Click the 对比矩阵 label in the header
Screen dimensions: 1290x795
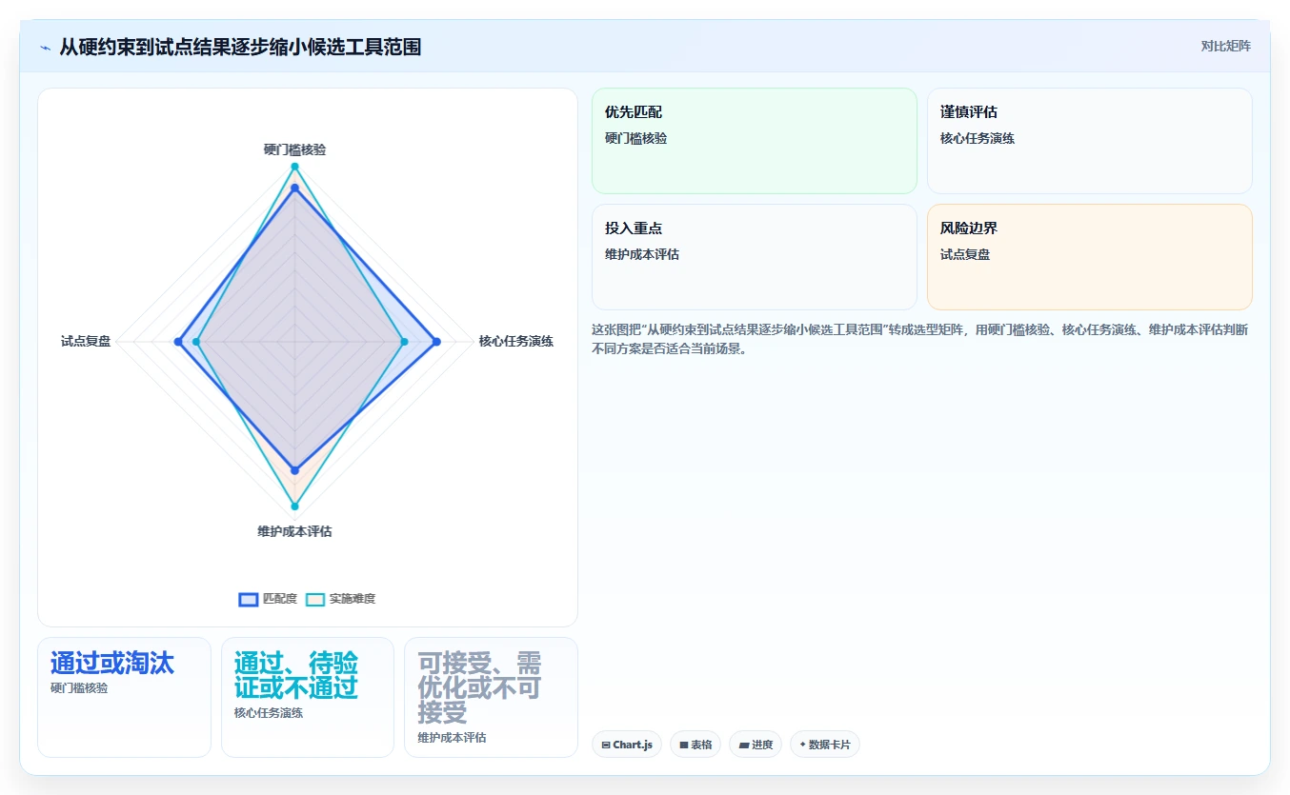[1225, 46]
